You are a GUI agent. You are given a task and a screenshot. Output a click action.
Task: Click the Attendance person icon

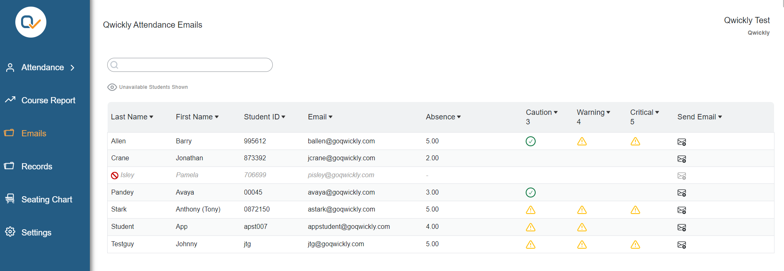point(10,67)
